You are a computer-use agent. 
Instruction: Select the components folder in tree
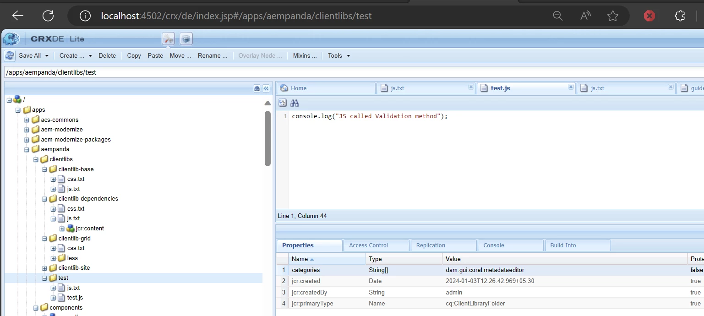tap(66, 308)
